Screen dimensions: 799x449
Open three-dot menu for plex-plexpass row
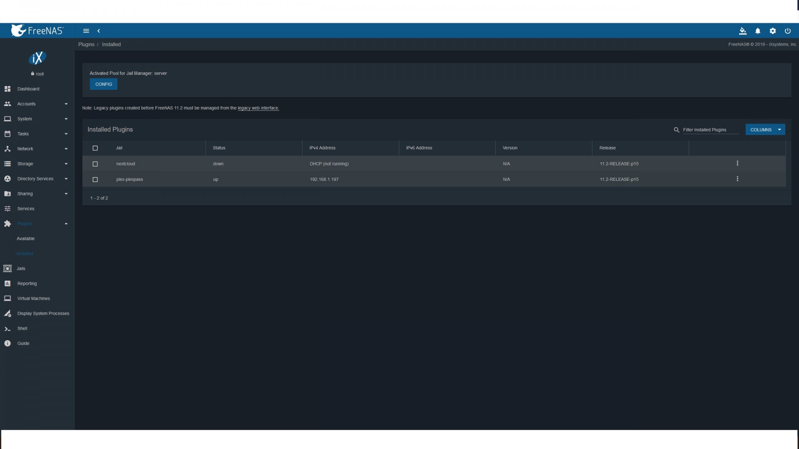tap(737, 179)
